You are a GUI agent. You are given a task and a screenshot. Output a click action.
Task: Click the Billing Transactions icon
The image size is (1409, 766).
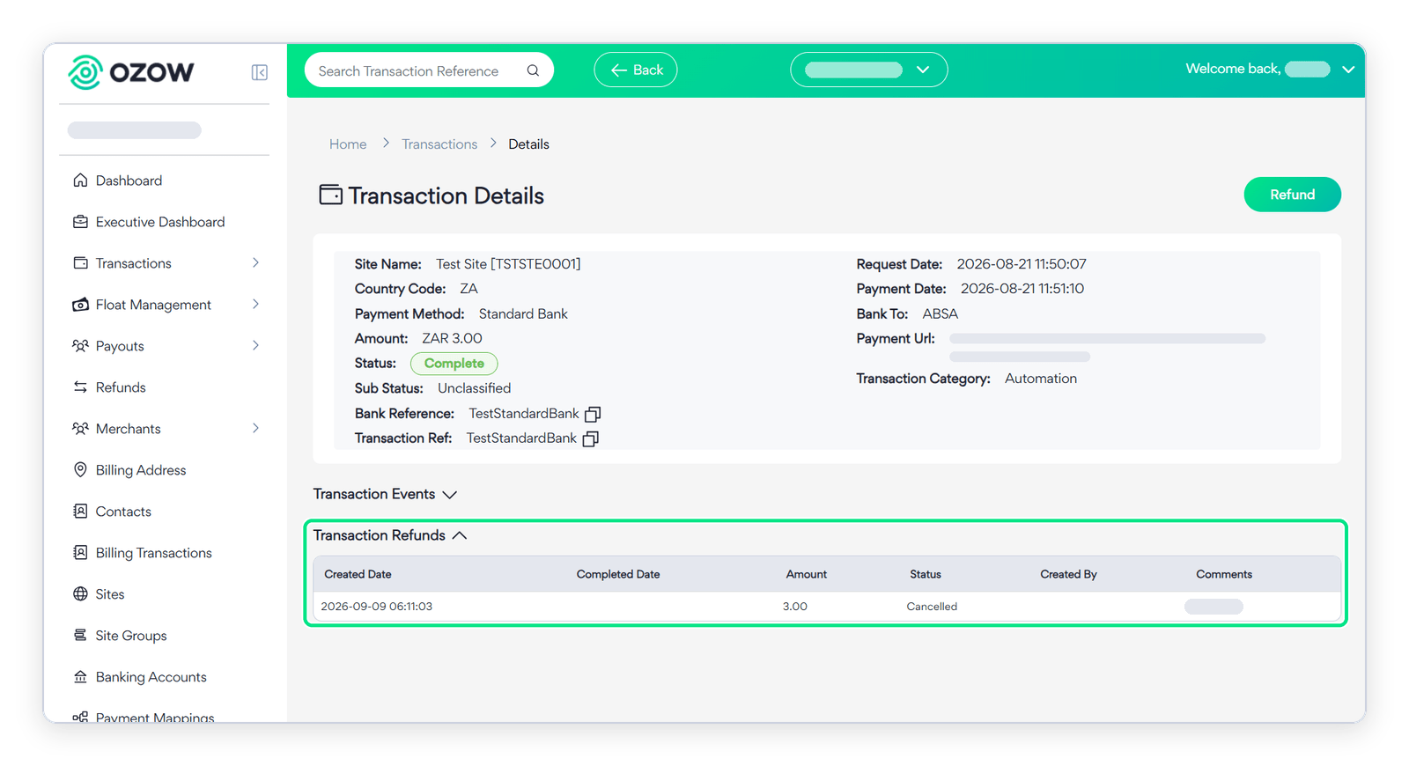point(80,553)
